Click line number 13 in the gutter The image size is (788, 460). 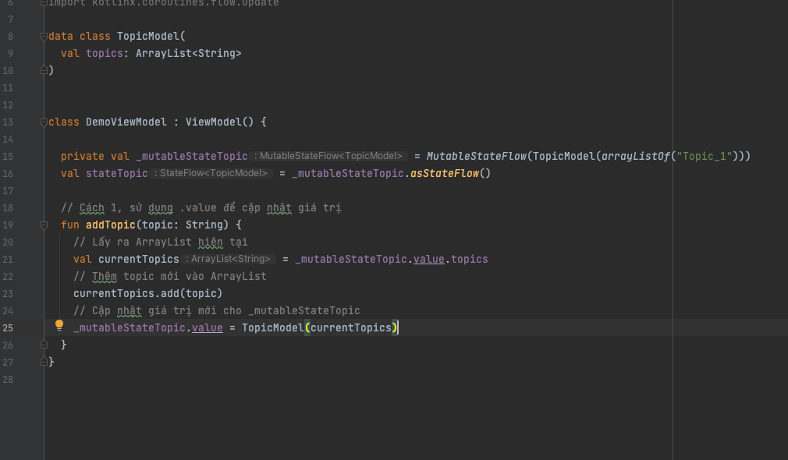(x=8, y=122)
